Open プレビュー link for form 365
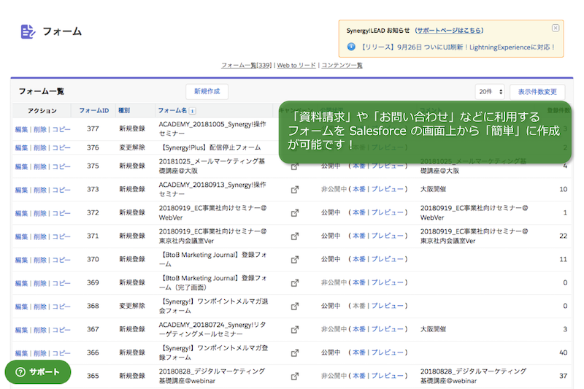 tap(388, 376)
